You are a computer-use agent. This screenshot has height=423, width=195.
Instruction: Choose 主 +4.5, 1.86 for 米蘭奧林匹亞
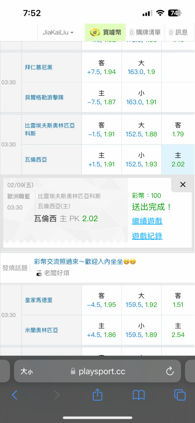point(102,330)
